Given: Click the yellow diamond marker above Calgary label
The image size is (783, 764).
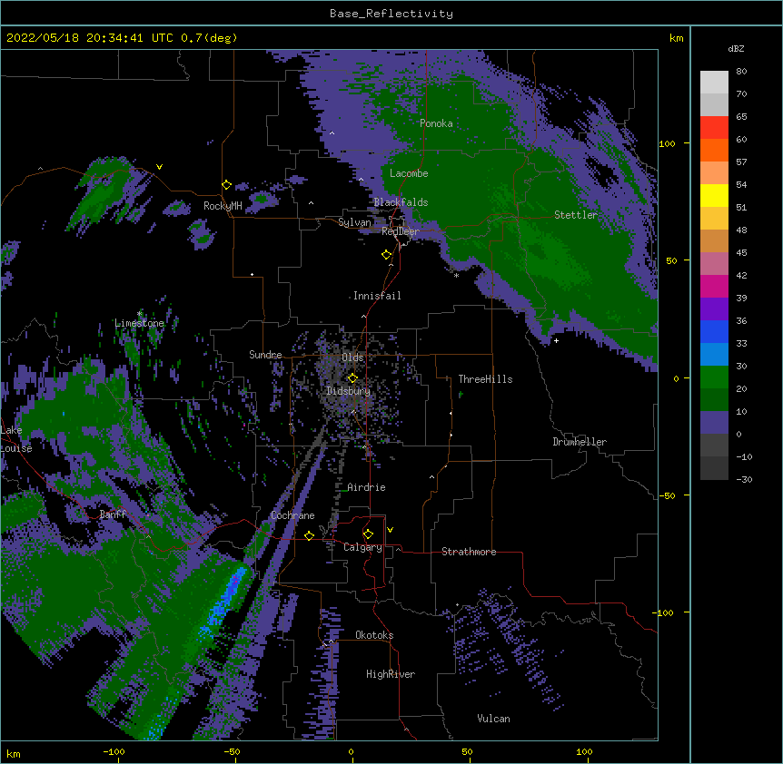Looking at the screenshot, I should pyautogui.click(x=368, y=534).
